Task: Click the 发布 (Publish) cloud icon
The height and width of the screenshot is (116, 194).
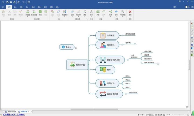Action: 116,12
